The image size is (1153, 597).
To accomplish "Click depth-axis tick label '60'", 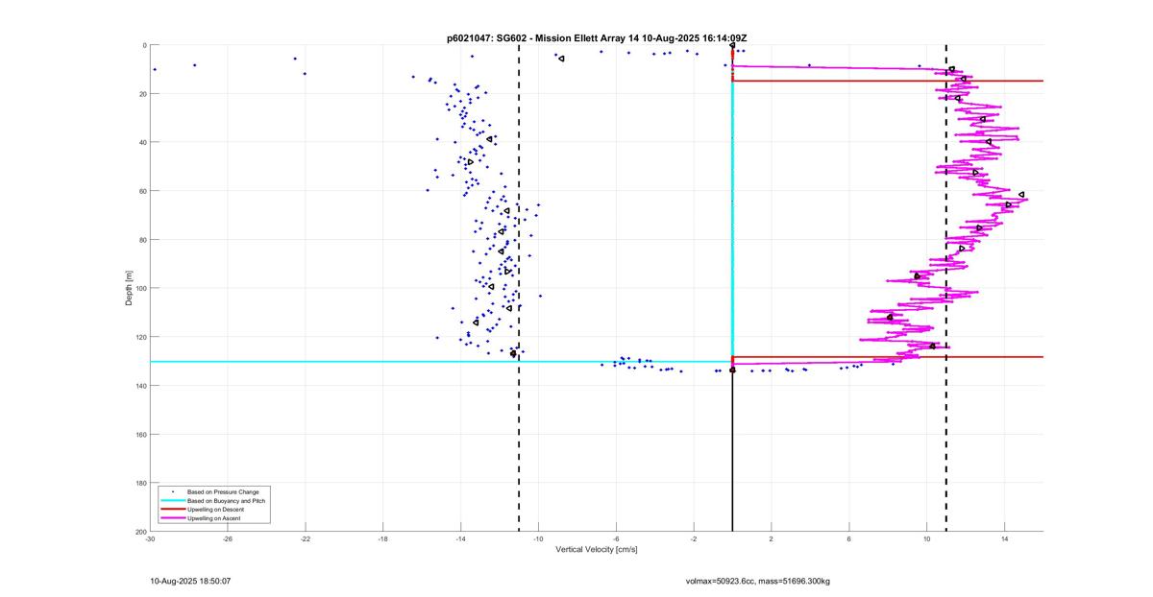I will (142, 191).
